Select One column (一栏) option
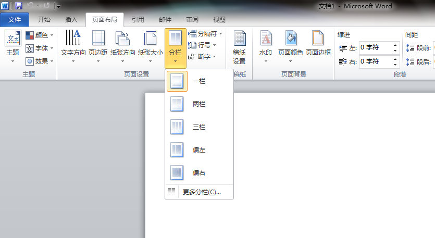The height and width of the screenshot is (238, 435). 199,81
